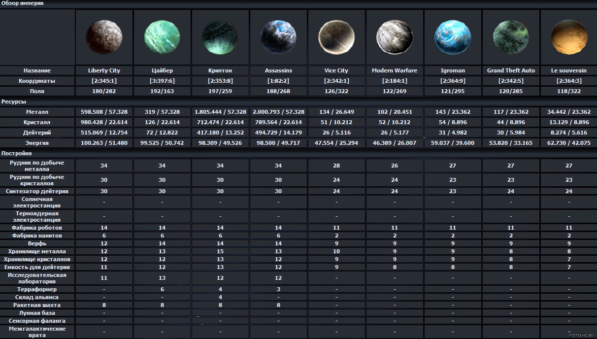
Task: Click the Поля row label
Action: (37, 91)
